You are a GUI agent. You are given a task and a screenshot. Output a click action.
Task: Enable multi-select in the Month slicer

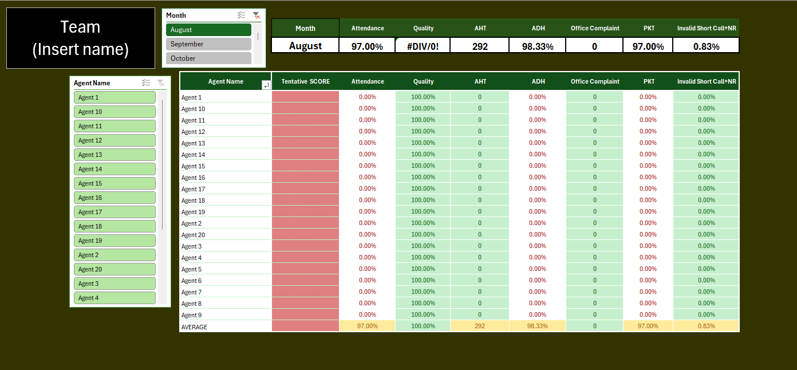[242, 15]
